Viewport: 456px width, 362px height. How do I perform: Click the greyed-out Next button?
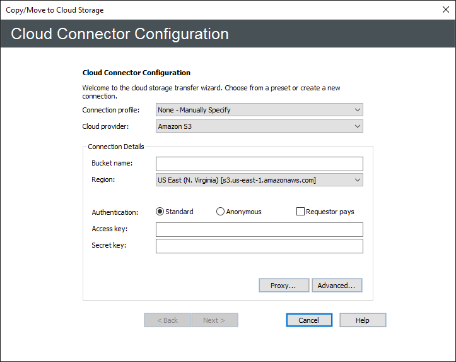click(214, 320)
